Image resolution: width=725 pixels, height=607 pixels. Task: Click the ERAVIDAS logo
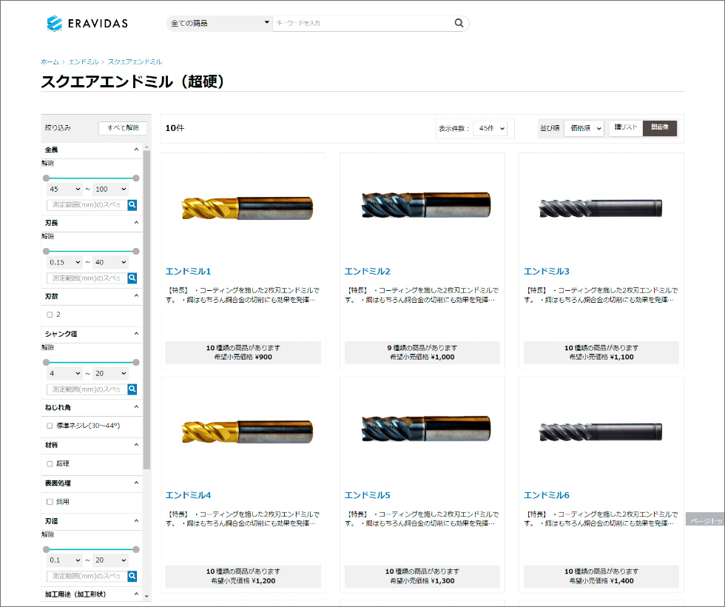(x=87, y=23)
